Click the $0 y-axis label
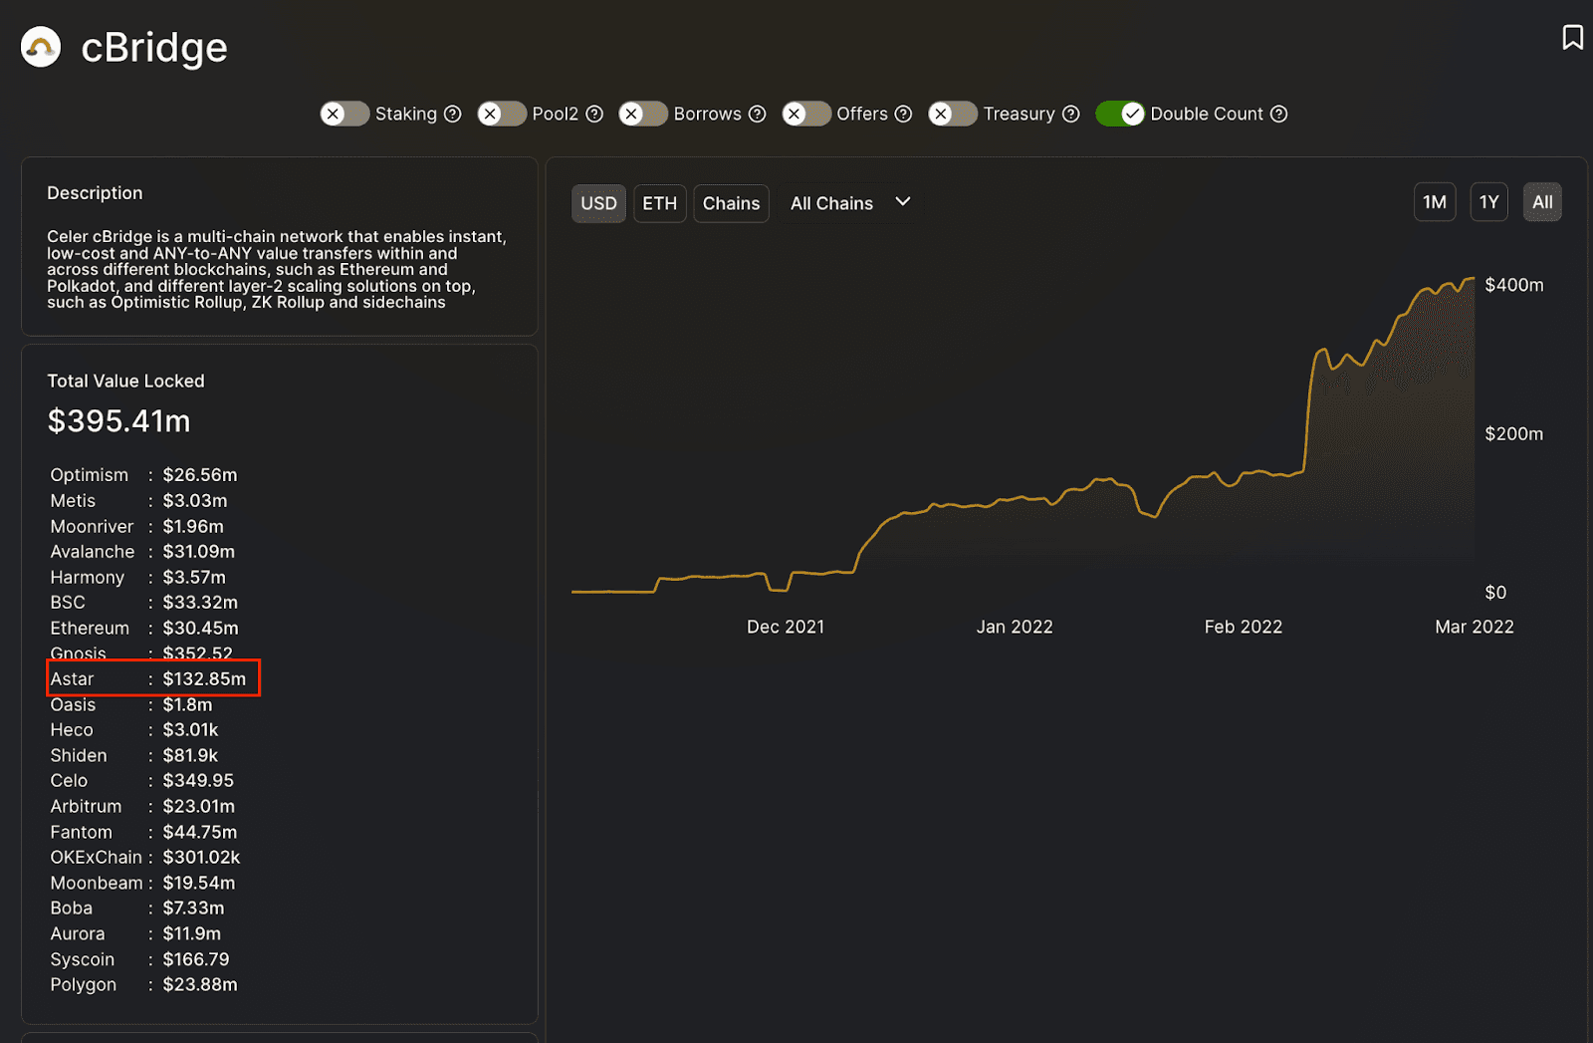The width and height of the screenshot is (1593, 1043). [x=1495, y=593]
